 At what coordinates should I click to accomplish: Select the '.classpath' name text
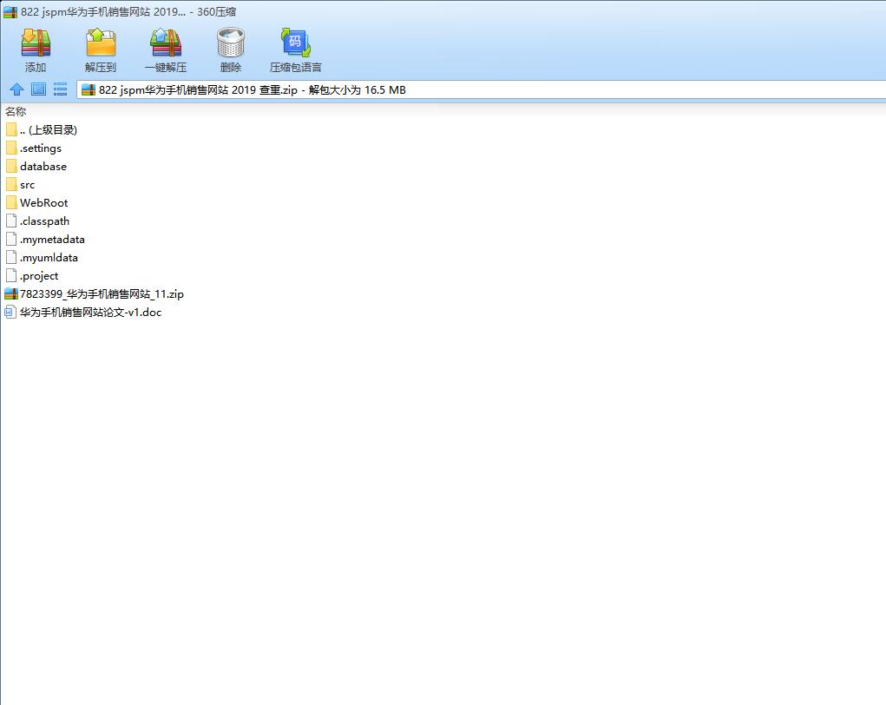point(44,221)
